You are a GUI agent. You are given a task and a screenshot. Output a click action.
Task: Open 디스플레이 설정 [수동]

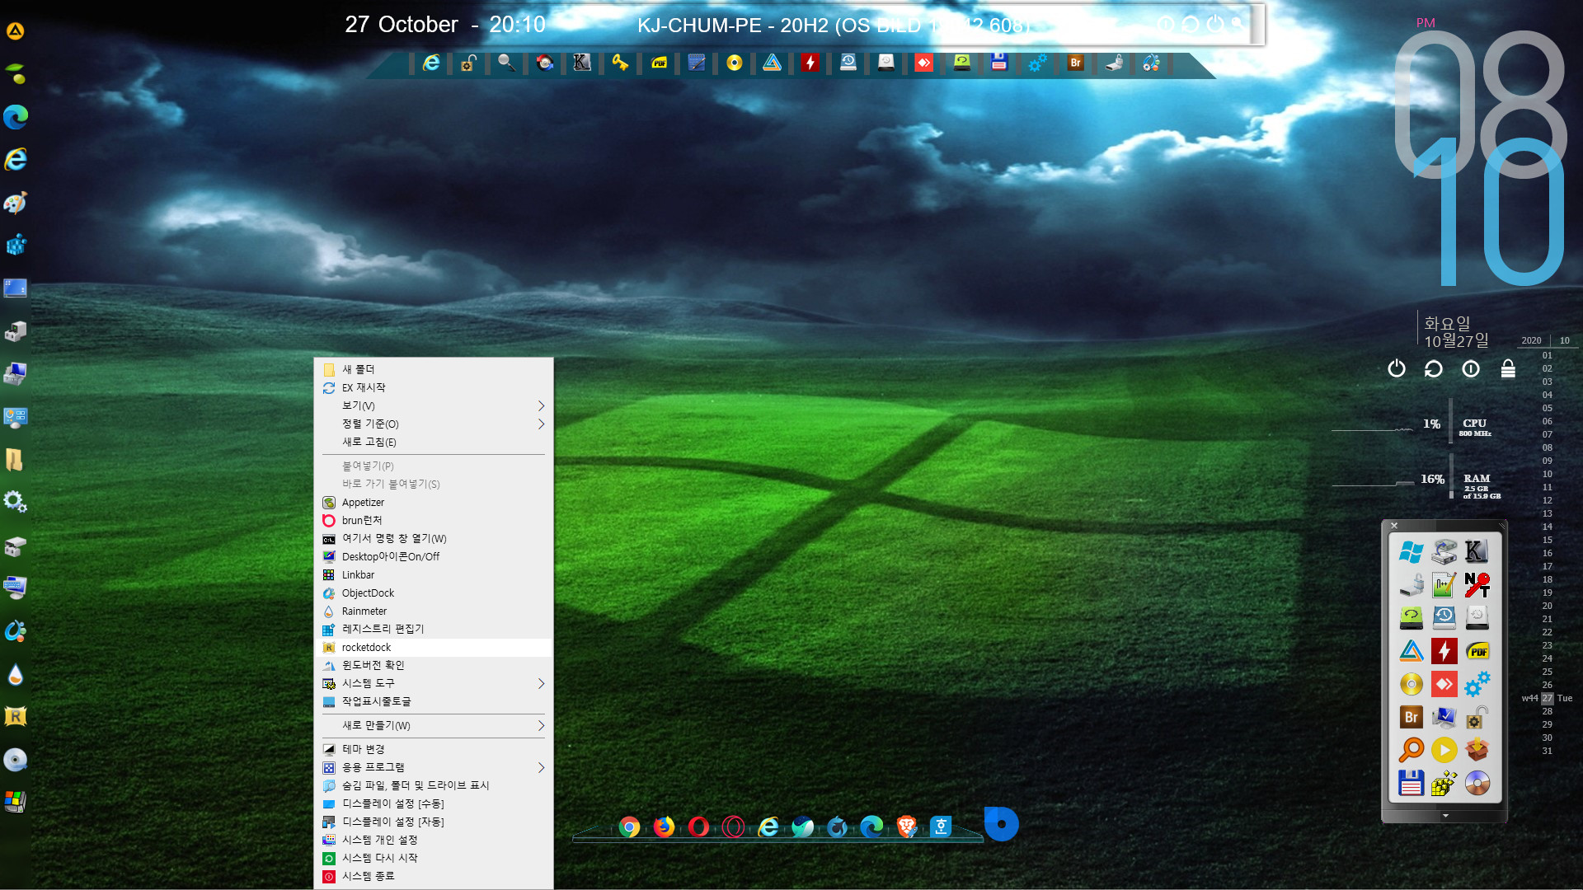433,803
